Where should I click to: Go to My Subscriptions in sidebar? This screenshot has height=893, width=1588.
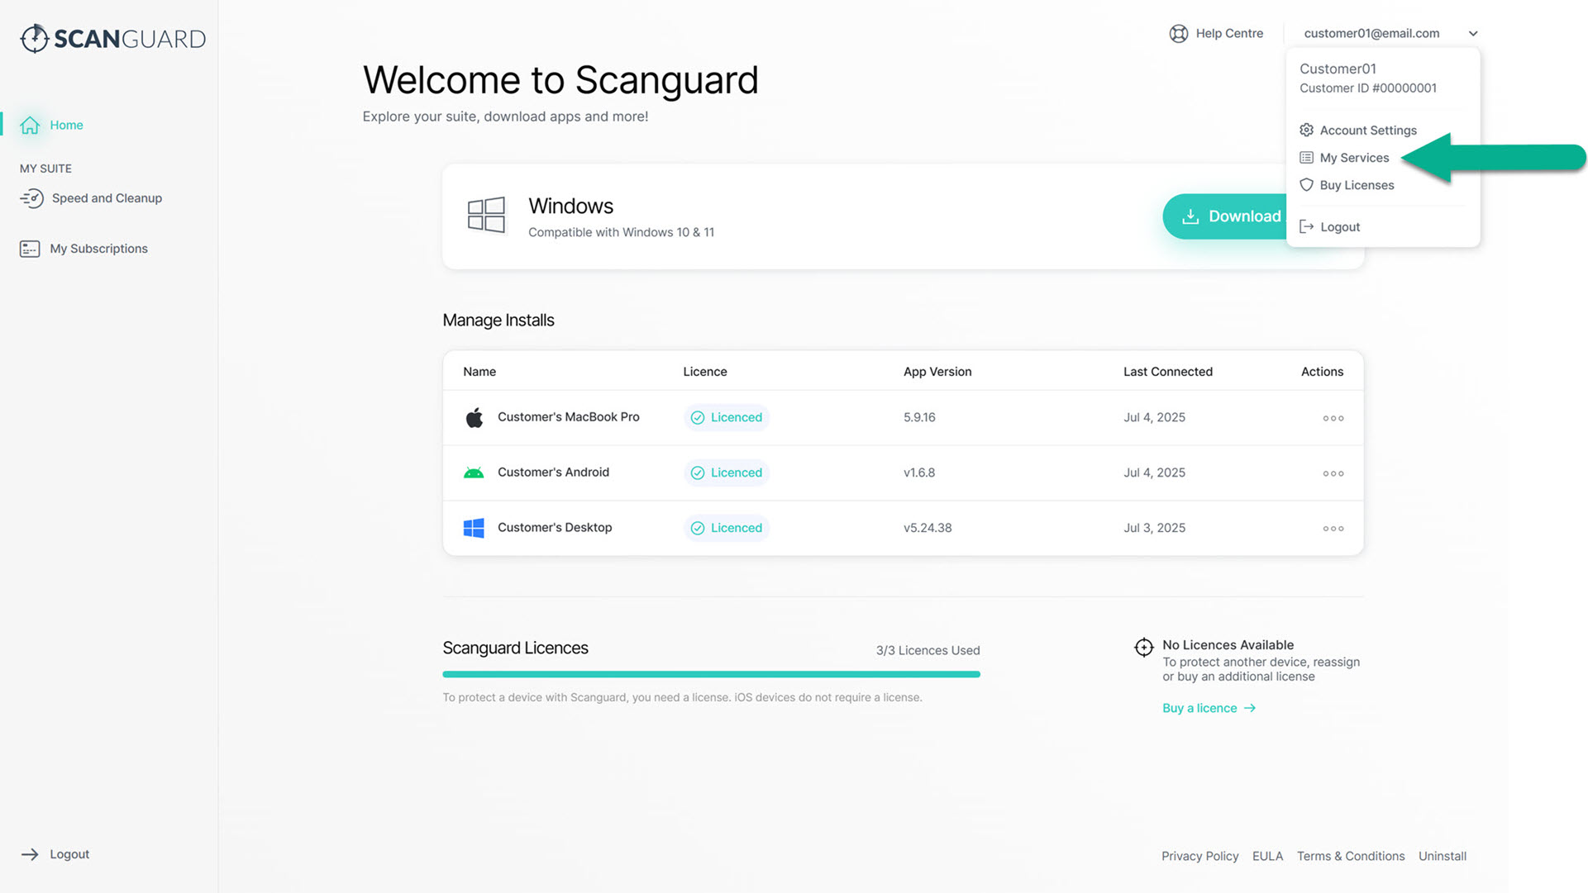coord(98,249)
